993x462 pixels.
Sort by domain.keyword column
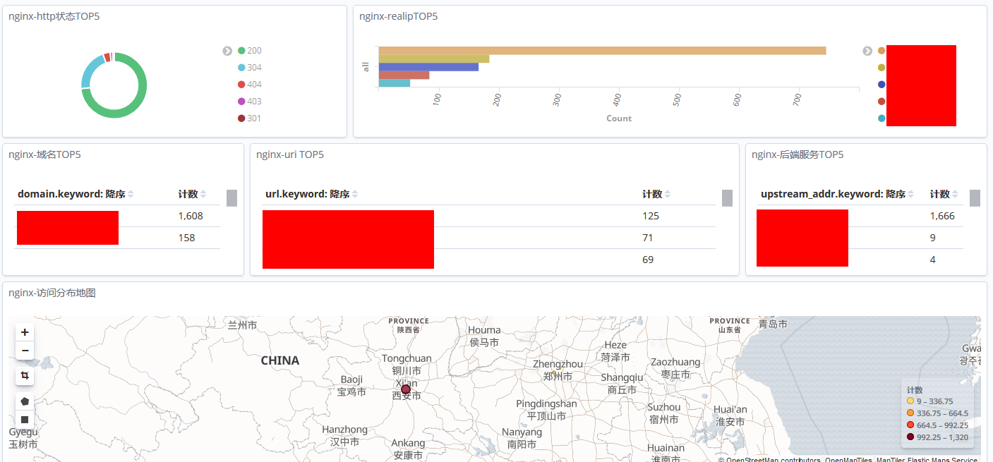click(76, 194)
